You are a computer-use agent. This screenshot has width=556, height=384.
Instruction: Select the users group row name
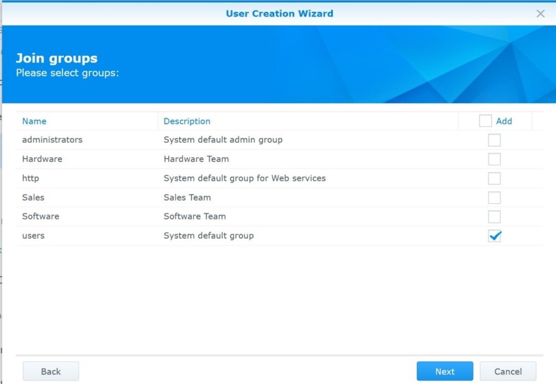[x=33, y=236]
